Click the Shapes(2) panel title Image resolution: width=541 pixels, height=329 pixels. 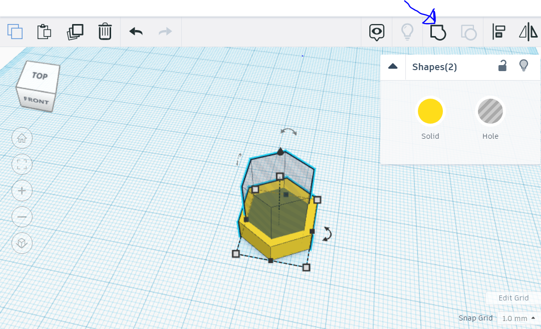click(434, 67)
